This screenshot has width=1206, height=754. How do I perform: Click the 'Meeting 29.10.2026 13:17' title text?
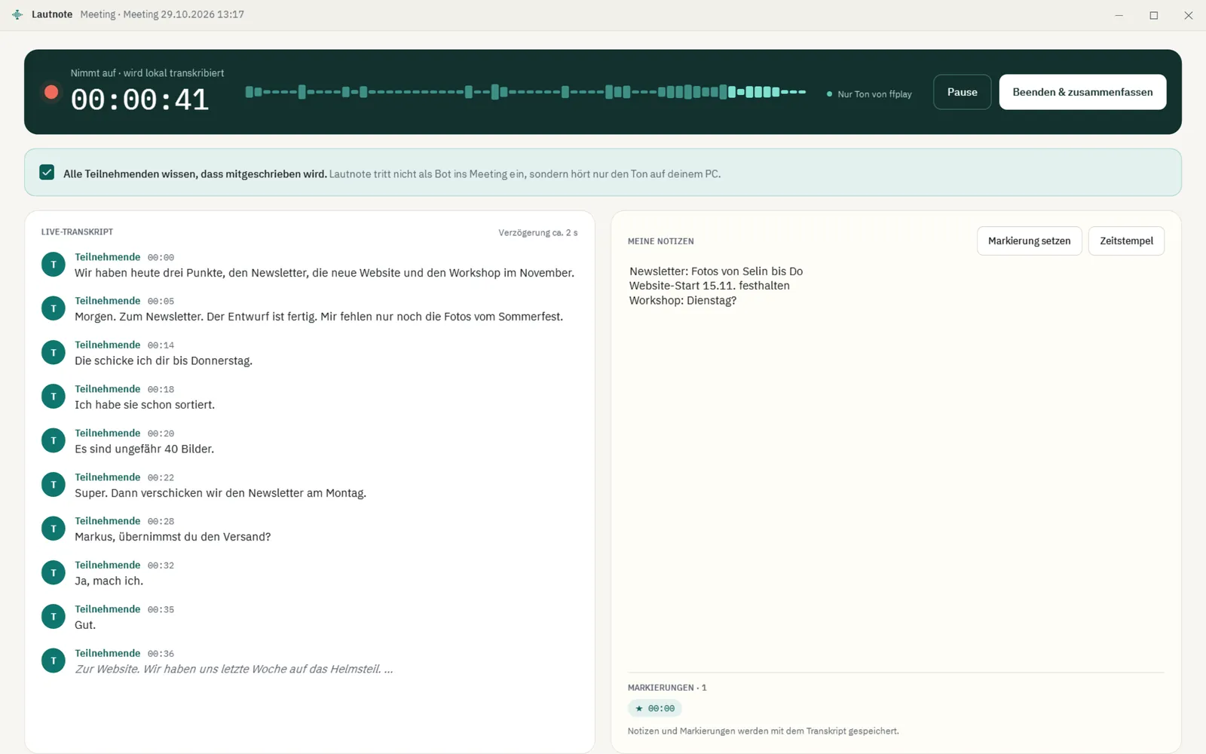tap(183, 14)
